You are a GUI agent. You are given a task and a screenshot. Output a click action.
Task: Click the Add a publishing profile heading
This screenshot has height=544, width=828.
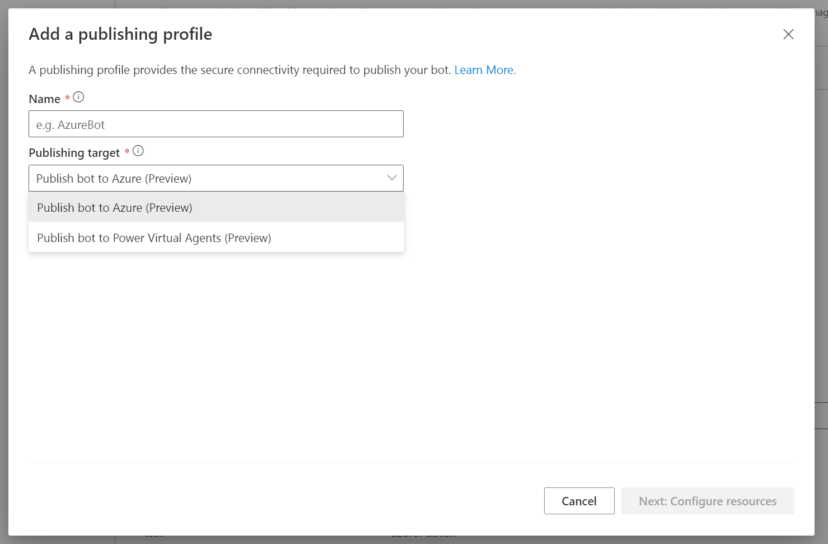tap(120, 34)
